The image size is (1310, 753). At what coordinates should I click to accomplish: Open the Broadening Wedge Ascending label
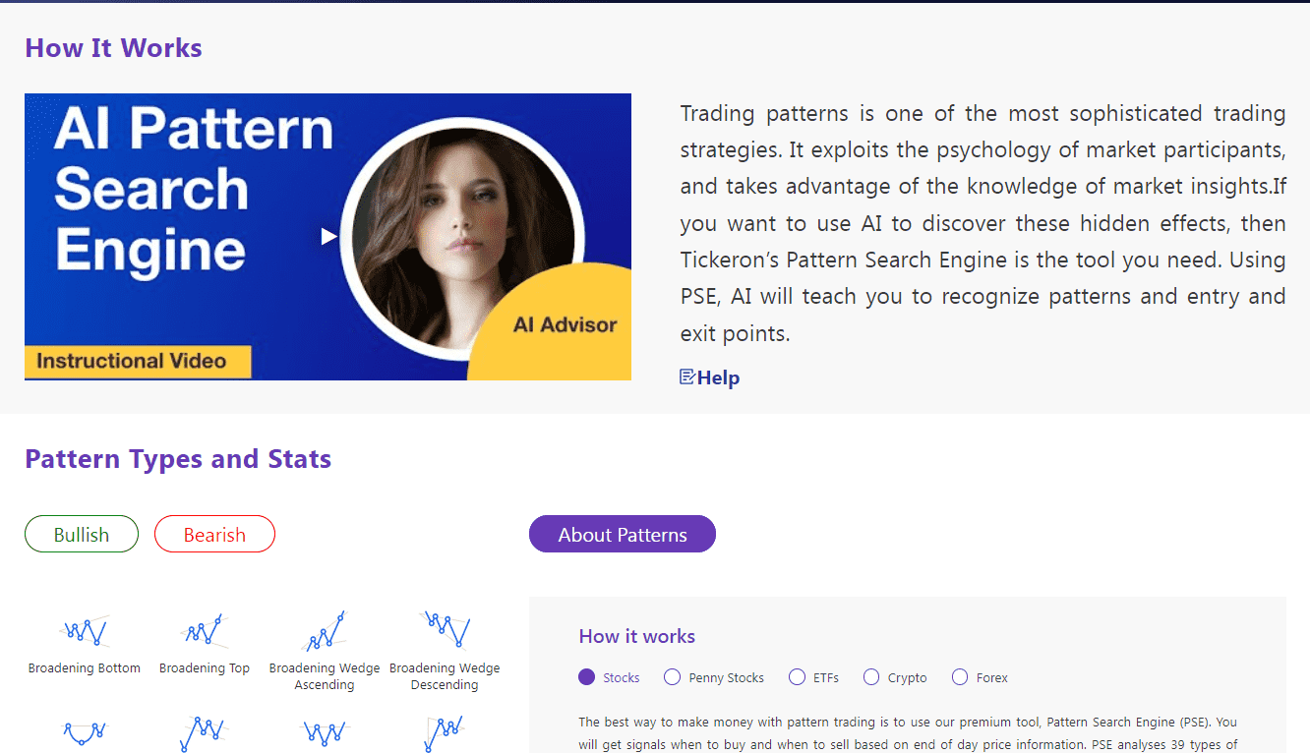tap(325, 676)
